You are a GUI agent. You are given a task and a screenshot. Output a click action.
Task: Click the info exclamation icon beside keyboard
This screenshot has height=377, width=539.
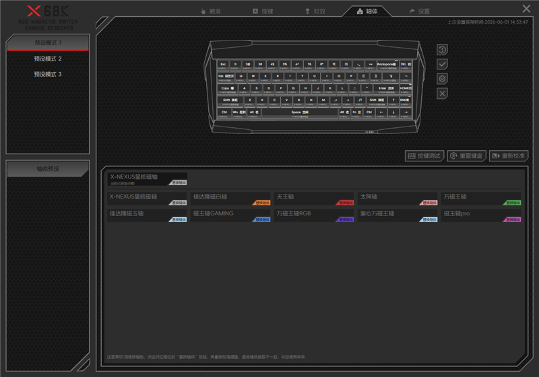(442, 50)
